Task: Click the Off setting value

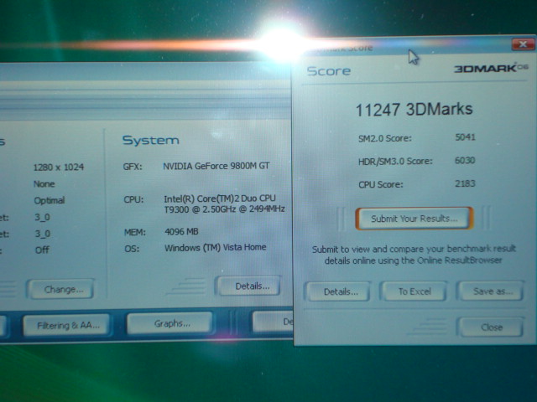Action: [42, 250]
